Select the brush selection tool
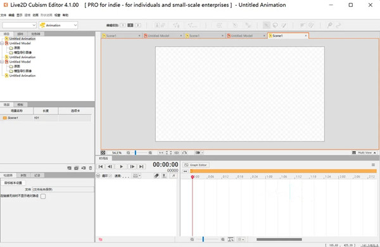Viewport: 380px width, 247px height. [284, 25]
